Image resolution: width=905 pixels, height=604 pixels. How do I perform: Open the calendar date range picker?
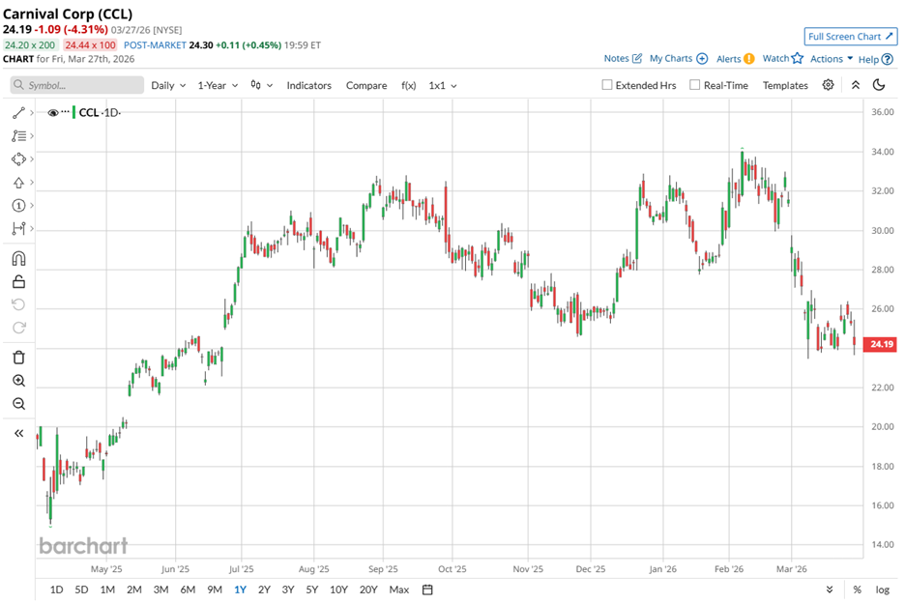427,590
